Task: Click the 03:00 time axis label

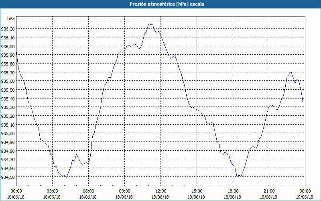Action: pyautogui.click(x=52, y=191)
